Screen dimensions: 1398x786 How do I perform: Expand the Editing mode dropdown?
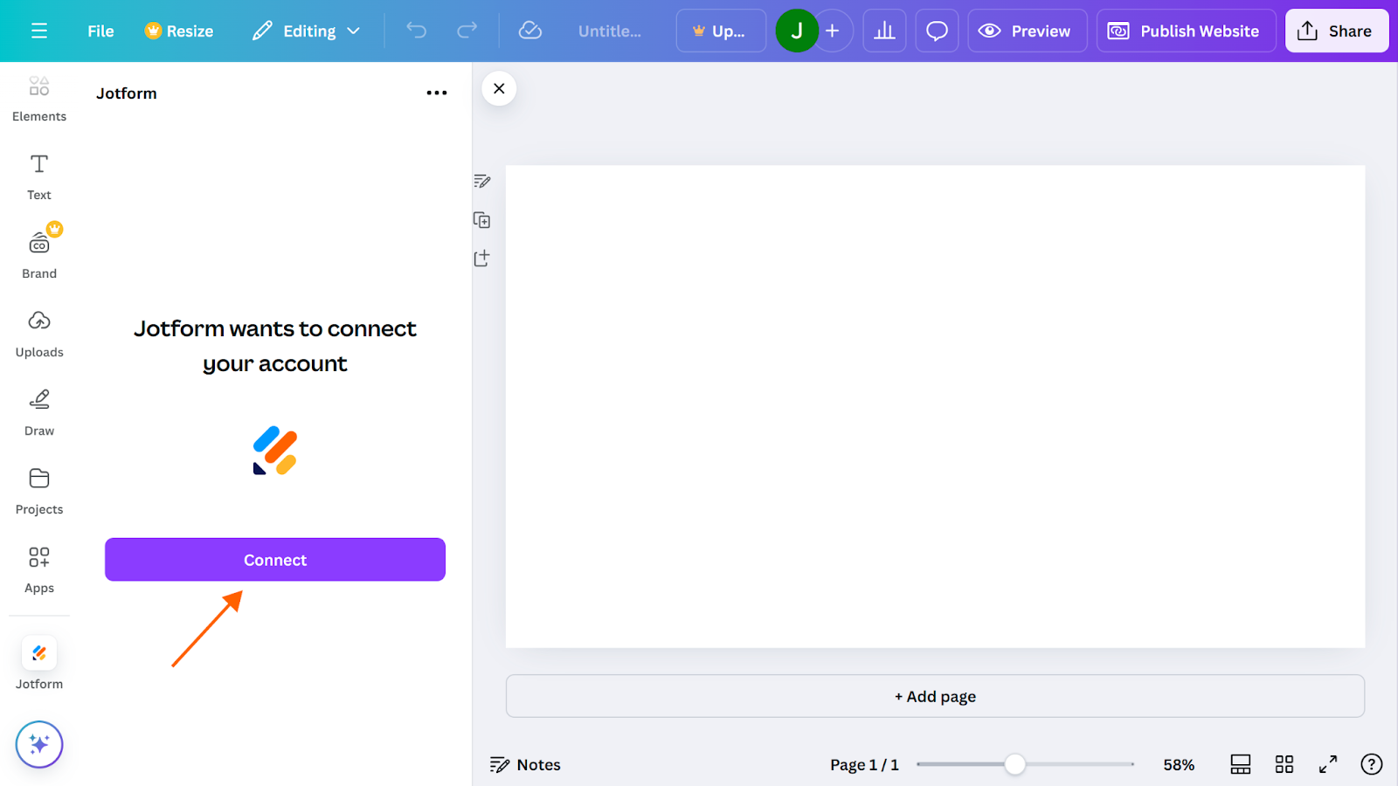[x=306, y=31]
